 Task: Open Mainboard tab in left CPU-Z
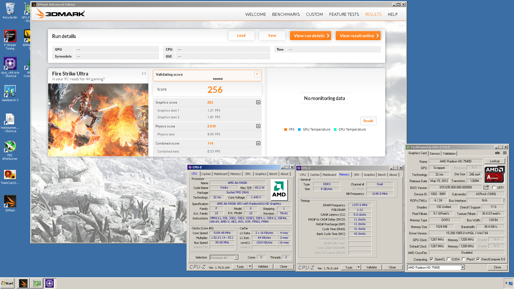(221, 174)
